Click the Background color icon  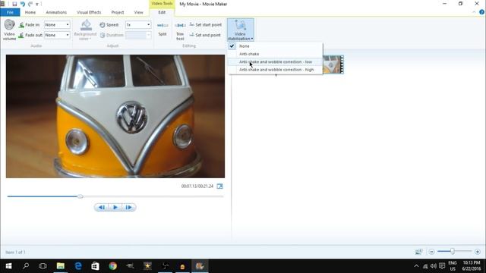pos(86,25)
